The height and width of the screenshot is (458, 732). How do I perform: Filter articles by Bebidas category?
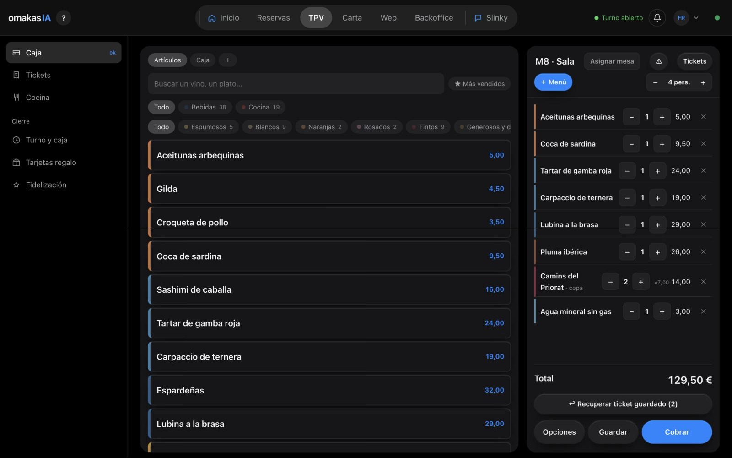pyautogui.click(x=205, y=107)
